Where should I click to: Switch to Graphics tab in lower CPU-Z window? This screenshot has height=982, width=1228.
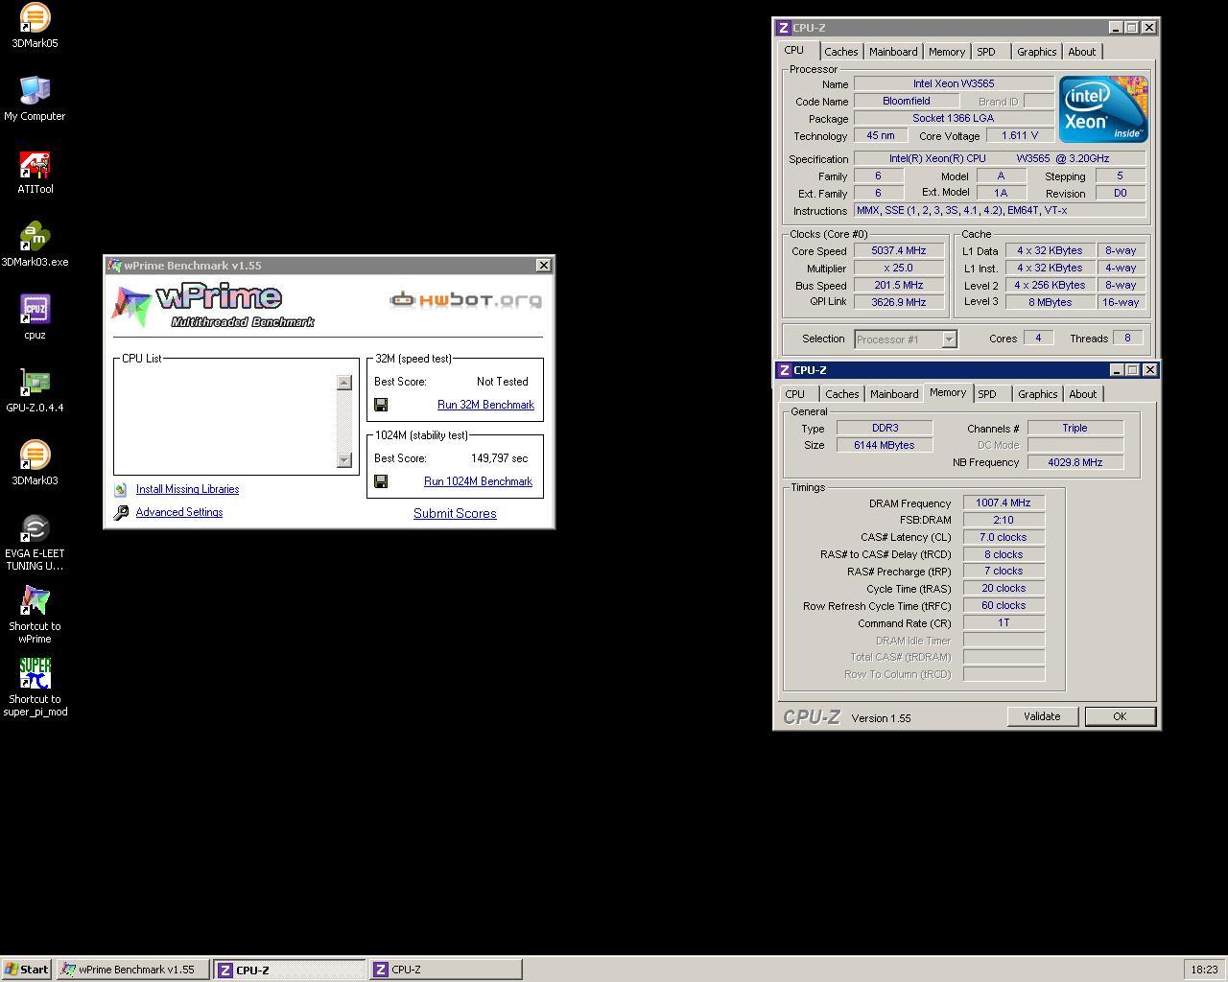(1037, 394)
